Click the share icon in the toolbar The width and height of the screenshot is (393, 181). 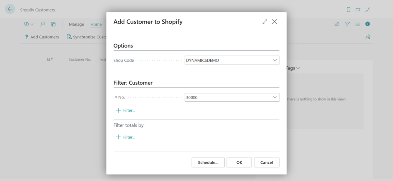337,24
